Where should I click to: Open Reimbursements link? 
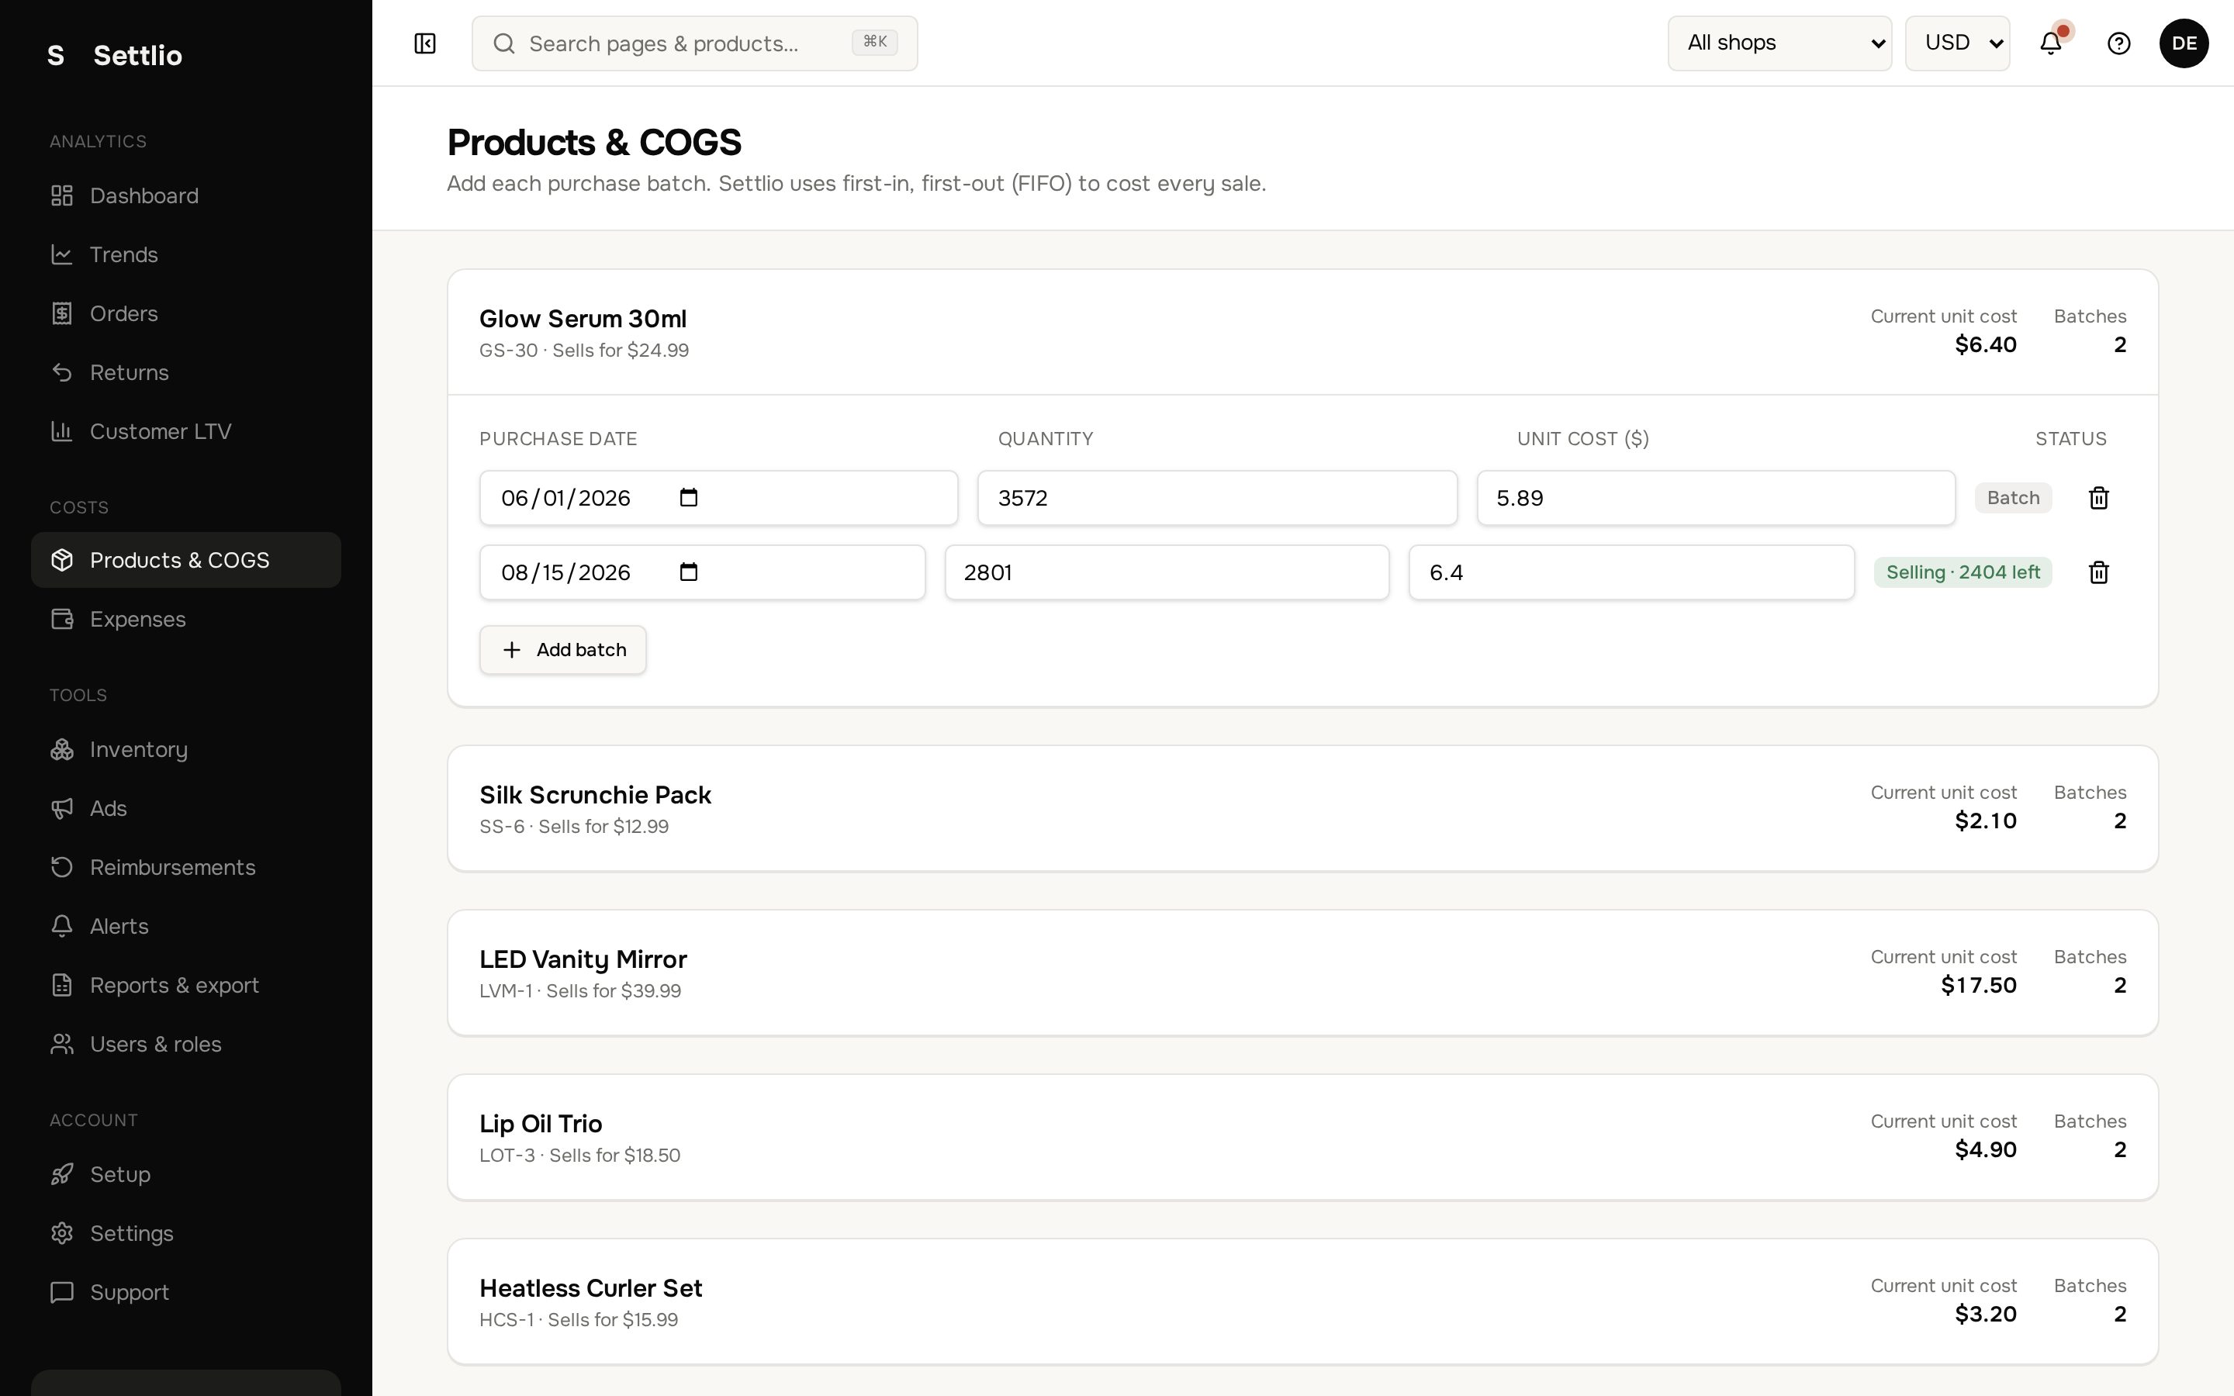click(x=185, y=868)
